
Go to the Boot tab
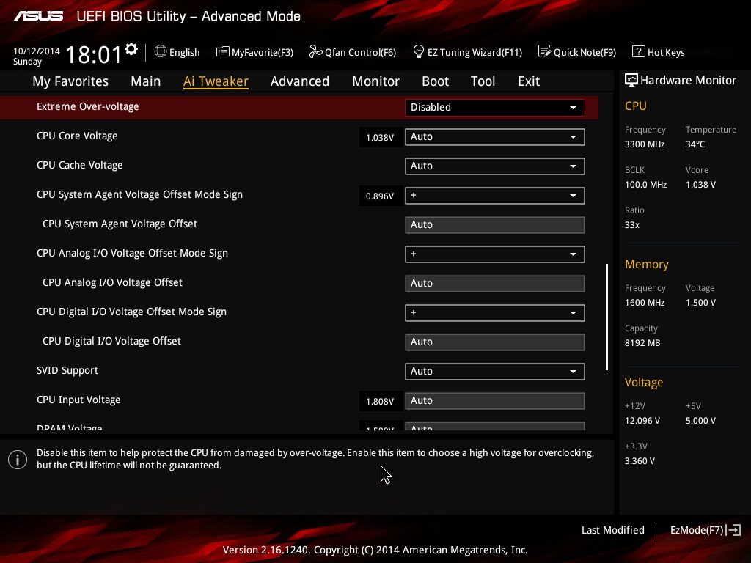436,81
